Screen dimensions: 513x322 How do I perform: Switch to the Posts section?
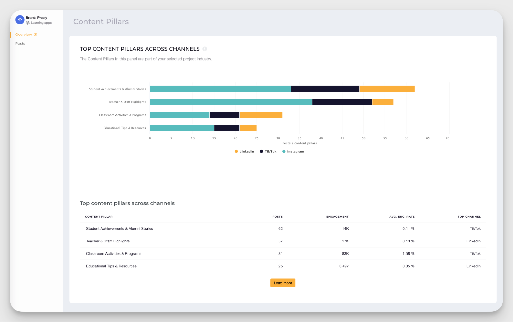[20, 43]
